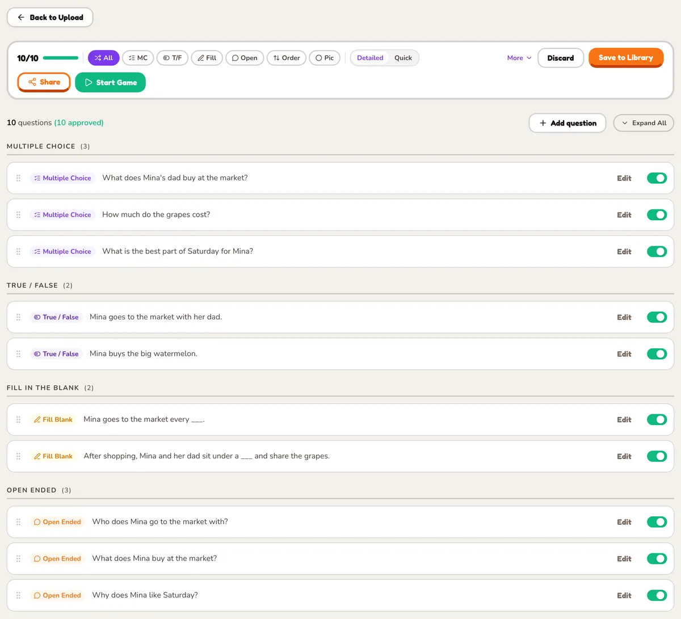
Task: Click Open Ended badge on 'Who does Mina go' question
Action: [57, 522]
